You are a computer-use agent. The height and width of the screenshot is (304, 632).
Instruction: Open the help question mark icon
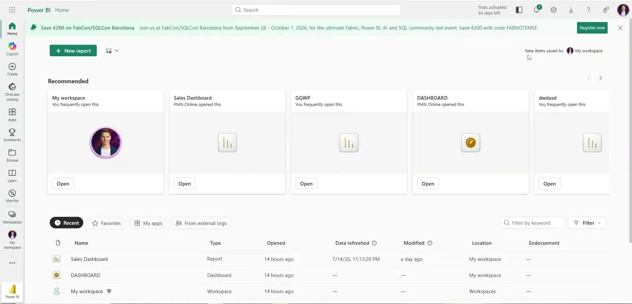point(588,10)
